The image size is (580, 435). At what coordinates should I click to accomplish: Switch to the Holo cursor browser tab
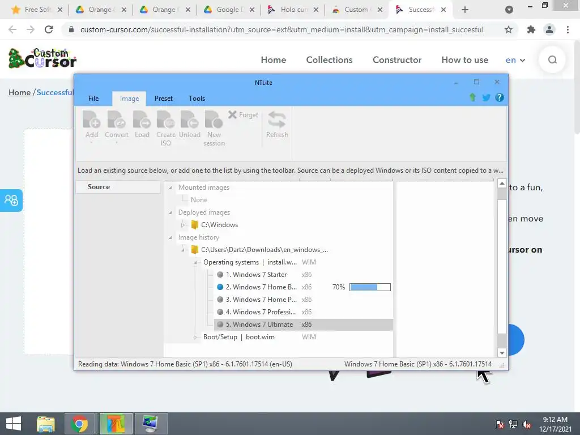point(293,10)
